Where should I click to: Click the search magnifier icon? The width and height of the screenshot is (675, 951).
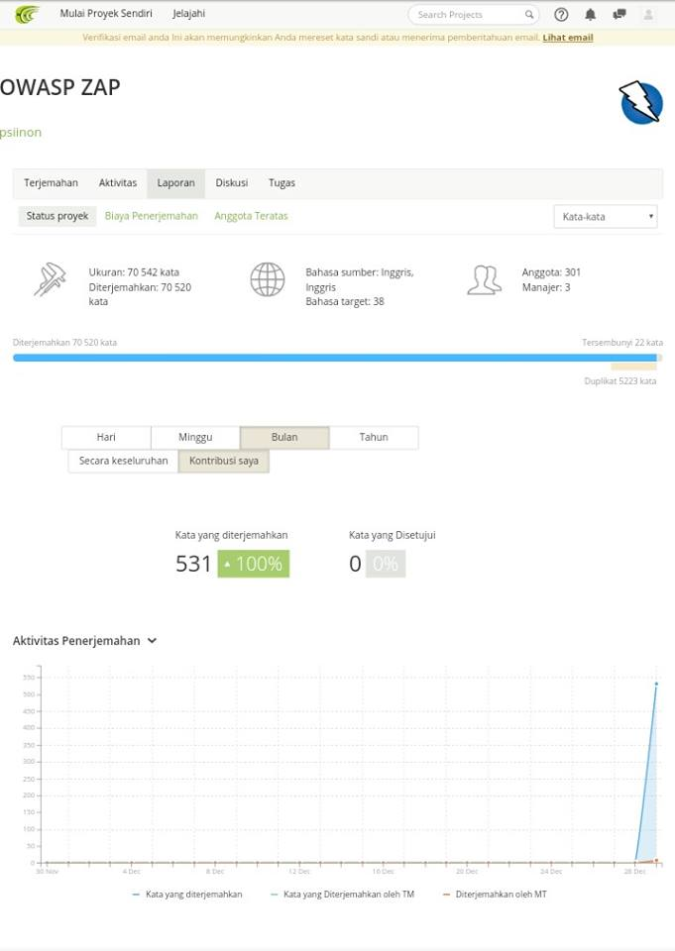pyautogui.click(x=528, y=15)
